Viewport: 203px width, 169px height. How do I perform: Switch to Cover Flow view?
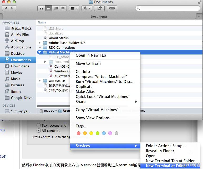(x=63, y=8)
